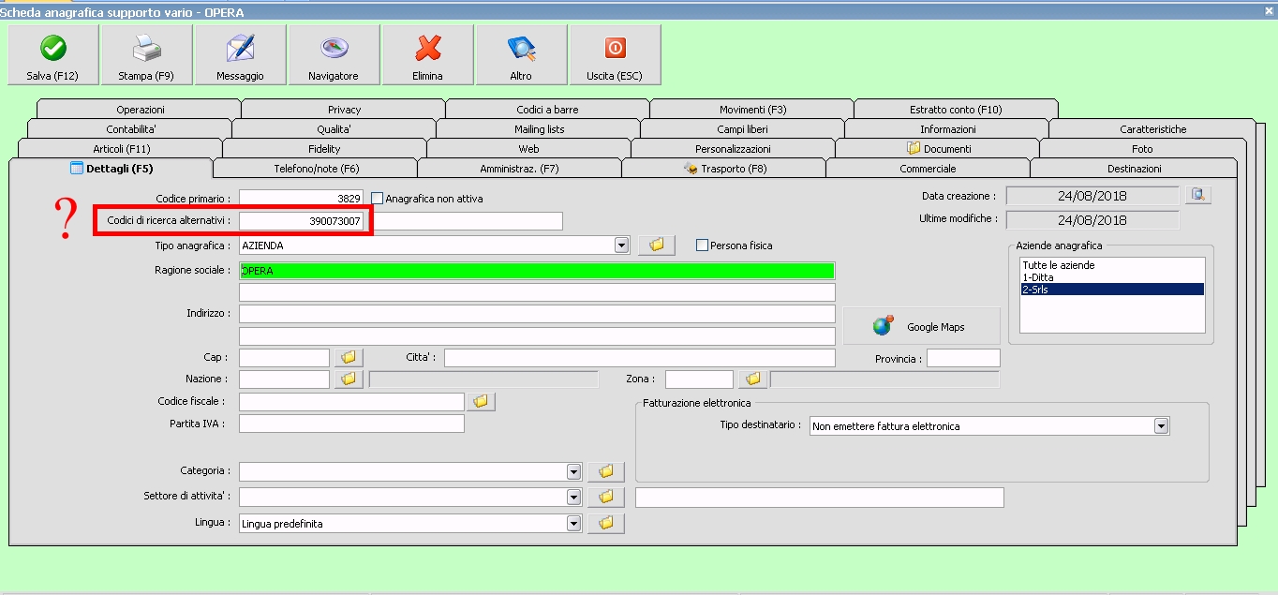
Task: Click the icon next to Data creazione
Action: point(1199,195)
